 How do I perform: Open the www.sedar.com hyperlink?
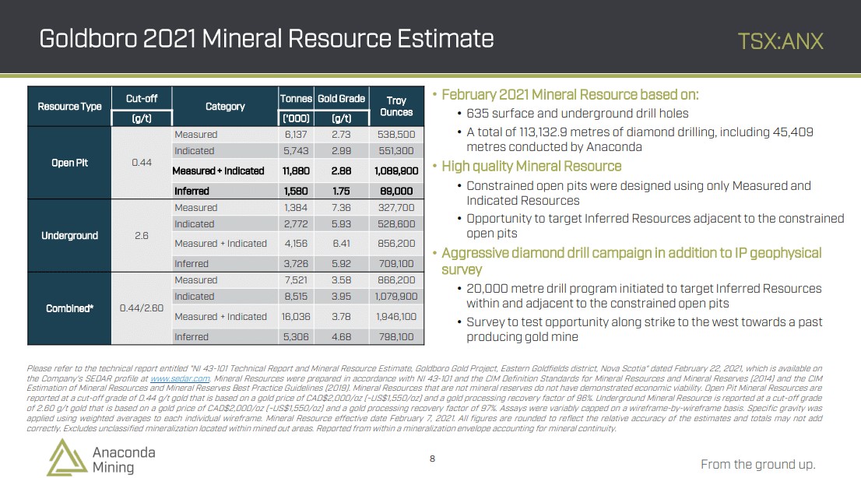pos(180,378)
